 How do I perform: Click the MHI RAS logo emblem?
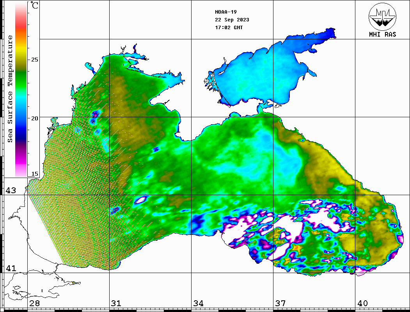(382, 16)
